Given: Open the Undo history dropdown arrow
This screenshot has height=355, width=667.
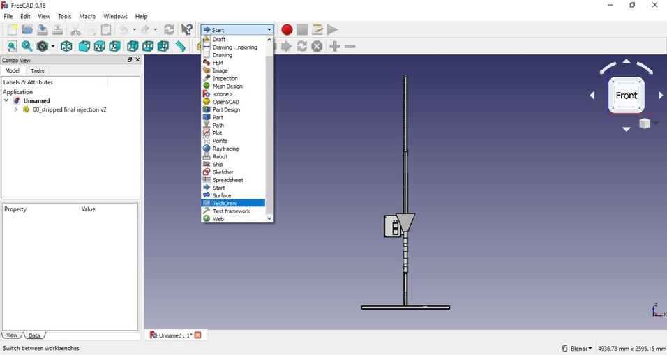Looking at the screenshot, I should pos(134,30).
